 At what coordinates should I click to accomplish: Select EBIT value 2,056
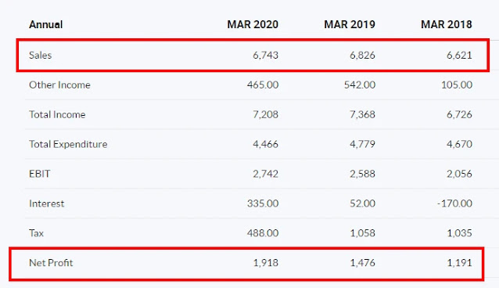point(459,174)
